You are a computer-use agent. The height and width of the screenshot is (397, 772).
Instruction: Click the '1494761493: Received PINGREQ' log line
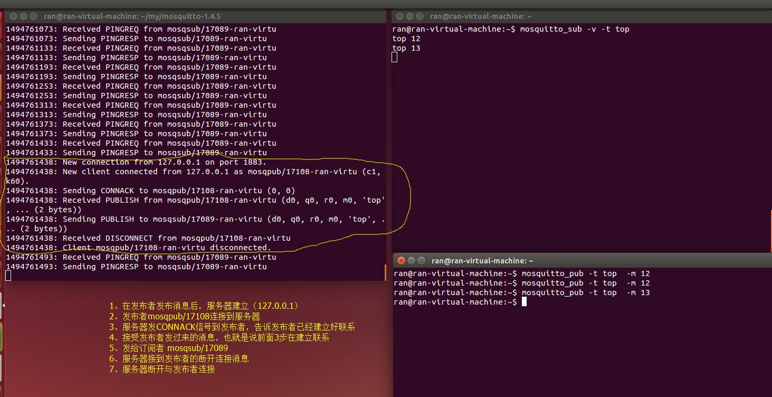tap(141, 257)
